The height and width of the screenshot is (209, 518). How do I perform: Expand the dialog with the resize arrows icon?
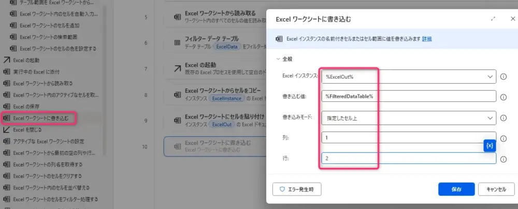(493, 19)
